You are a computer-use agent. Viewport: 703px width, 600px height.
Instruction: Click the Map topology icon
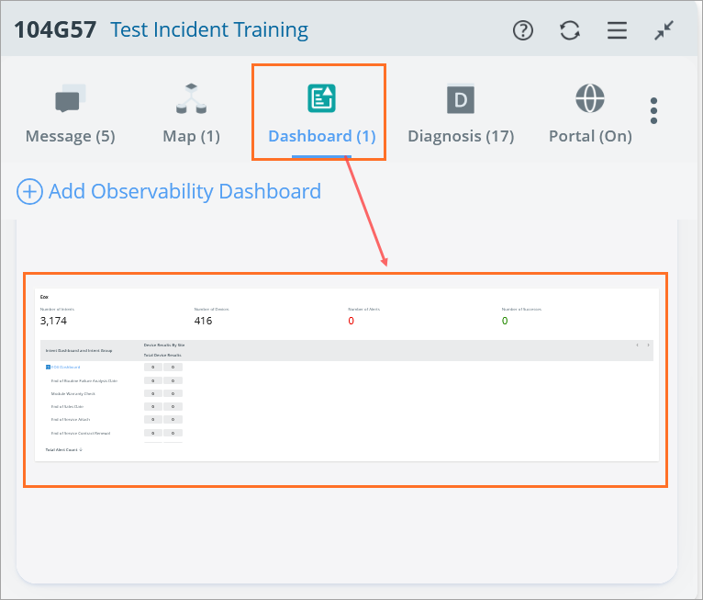pyautogui.click(x=191, y=98)
